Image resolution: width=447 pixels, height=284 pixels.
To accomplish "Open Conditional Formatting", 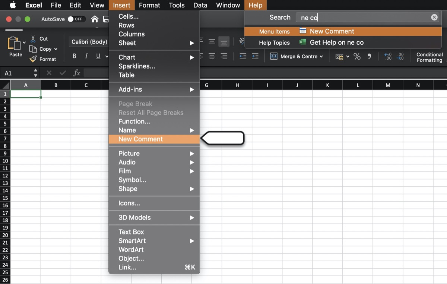I will pos(429,57).
